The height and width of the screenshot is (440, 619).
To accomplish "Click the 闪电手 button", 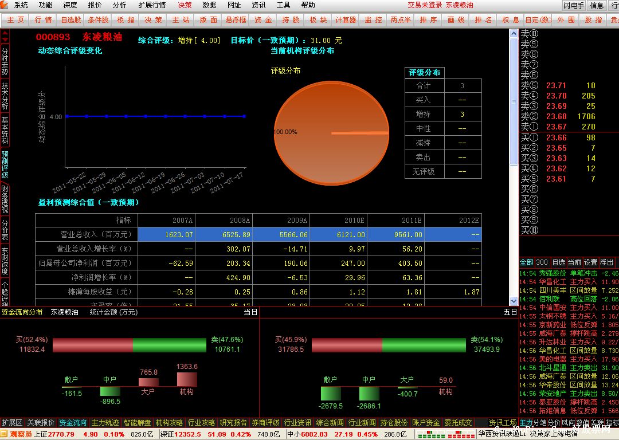I will click(x=574, y=5).
